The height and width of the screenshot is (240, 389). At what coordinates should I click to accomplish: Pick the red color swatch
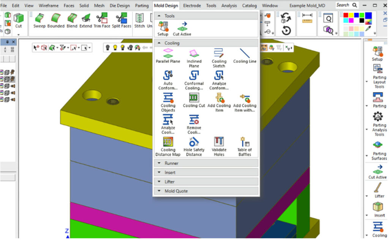pos(346,16)
